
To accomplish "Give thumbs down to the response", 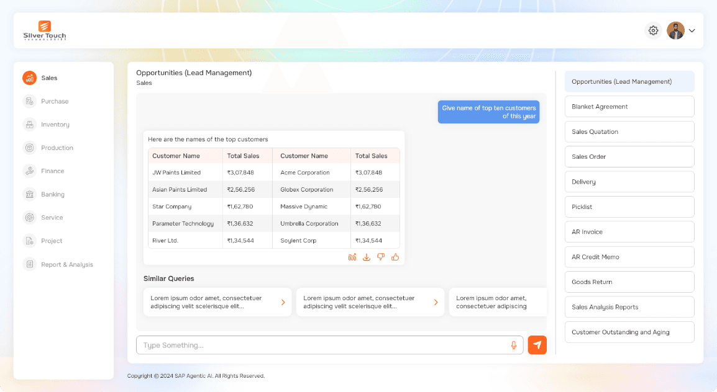I will coord(381,257).
